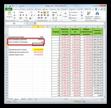Select column header B
Screen dimensions: 111x108
pyautogui.click(x=38, y=27)
